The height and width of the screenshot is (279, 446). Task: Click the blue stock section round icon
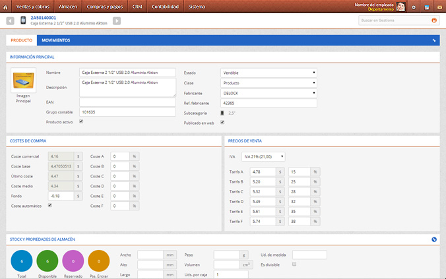433,239
